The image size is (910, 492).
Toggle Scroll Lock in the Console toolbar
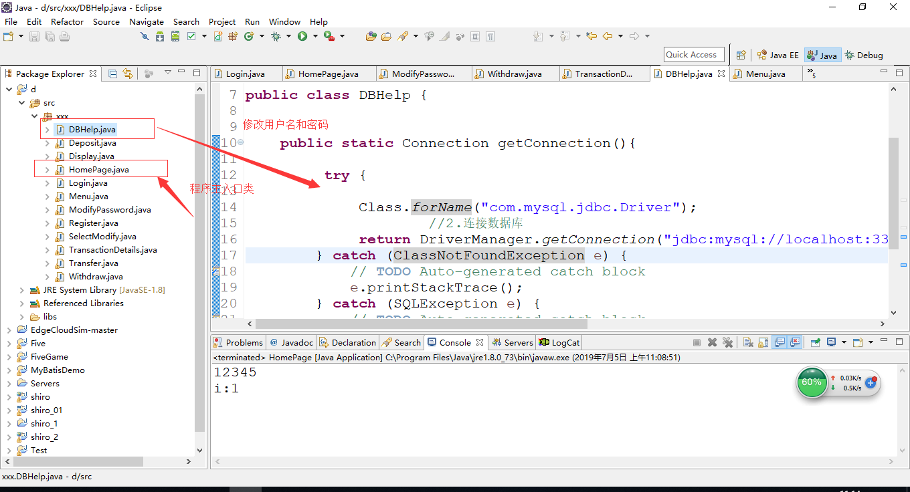tap(763, 342)
